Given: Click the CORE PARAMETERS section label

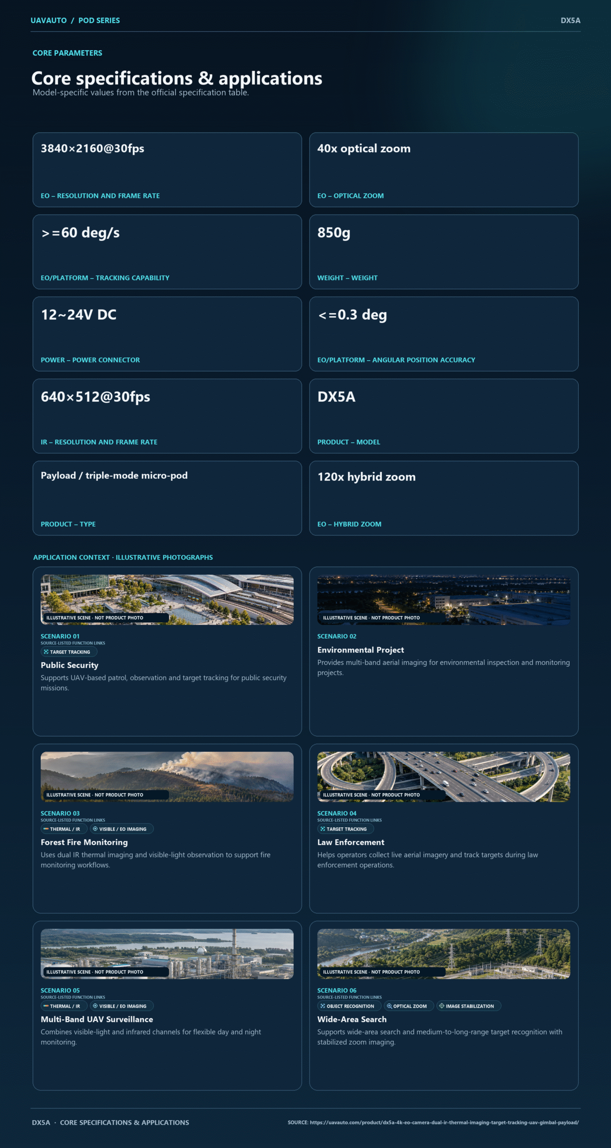Looking at the screenshot, I should (67, 53).
